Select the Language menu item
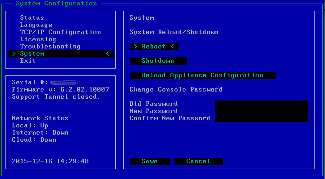This screenshot has width=325, height=179. point(36,25)
